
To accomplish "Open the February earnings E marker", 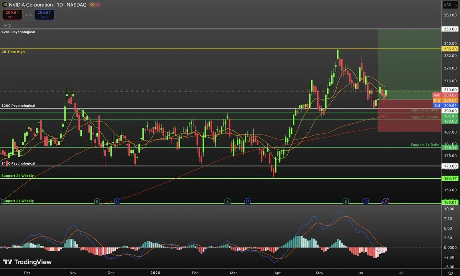I will tap(228, 201).
